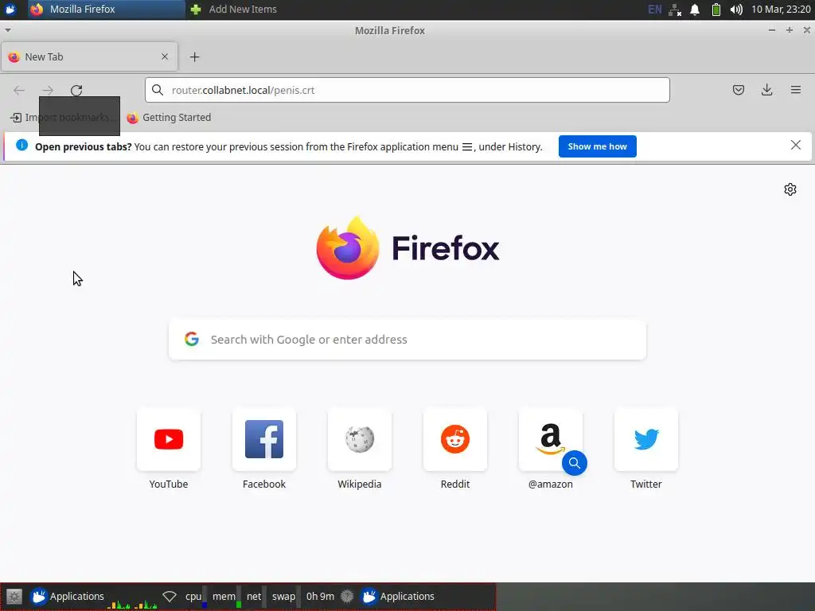Open the Firefox hamburger application menu

coord(795,90)
